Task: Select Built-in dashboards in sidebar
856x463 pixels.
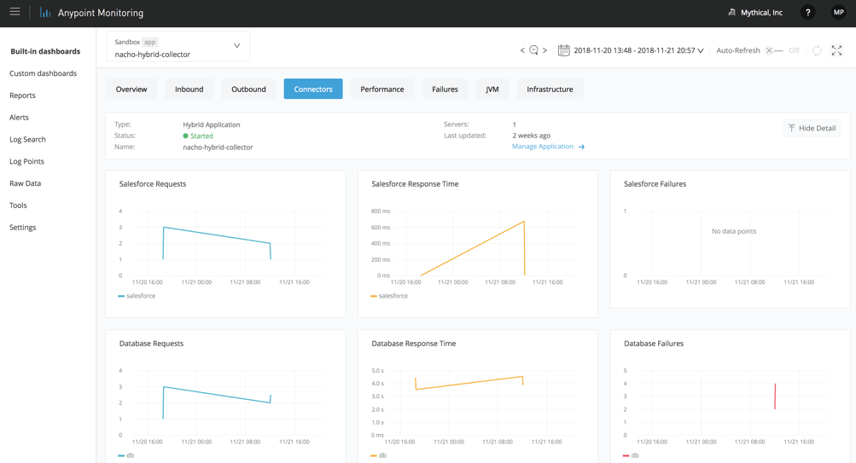Action: 45,51
